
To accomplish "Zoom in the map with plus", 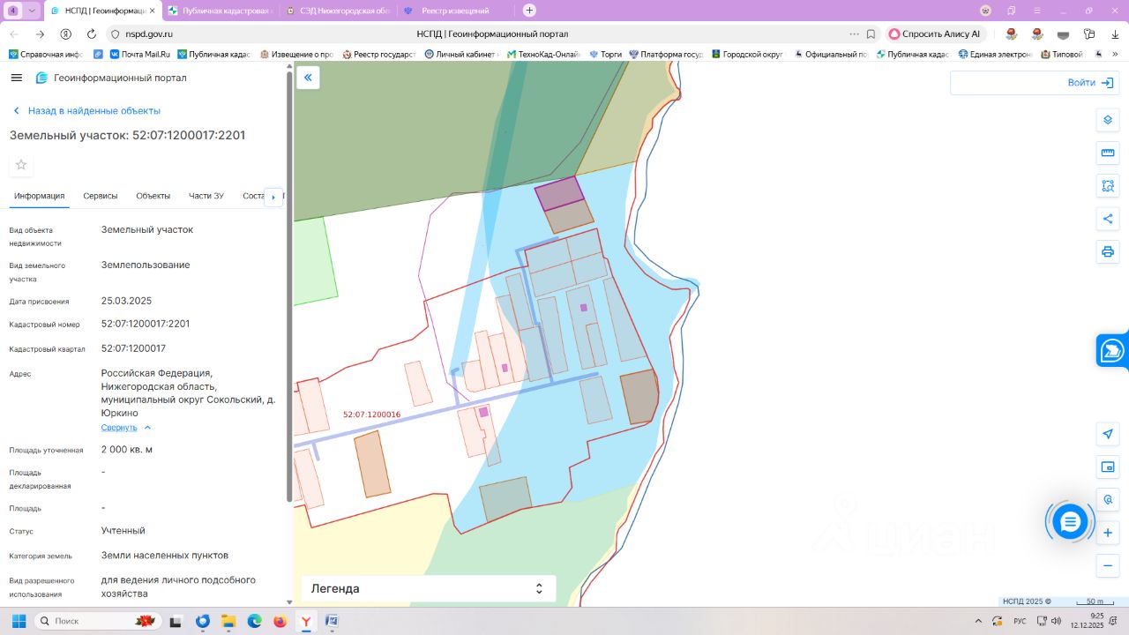I will (x=1108, y=533).
